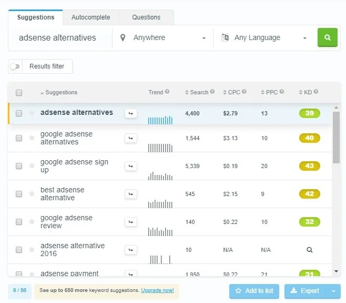Switch to the Autocomplete tab

click(90, 17)
